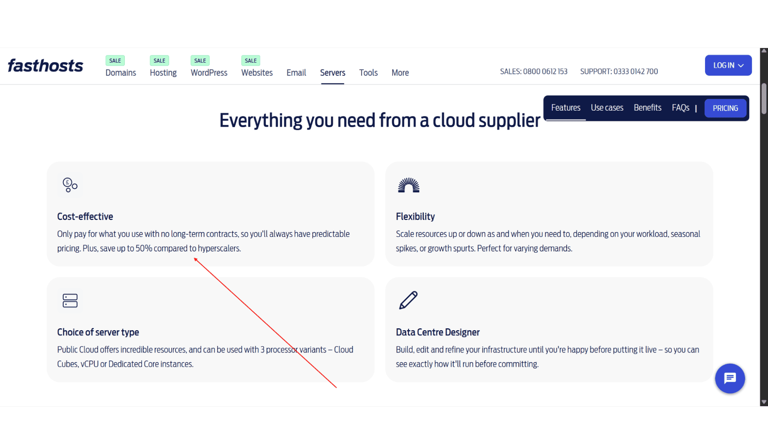Open the Websites menu
Screen dimensions: 768x432
[257, 73]
